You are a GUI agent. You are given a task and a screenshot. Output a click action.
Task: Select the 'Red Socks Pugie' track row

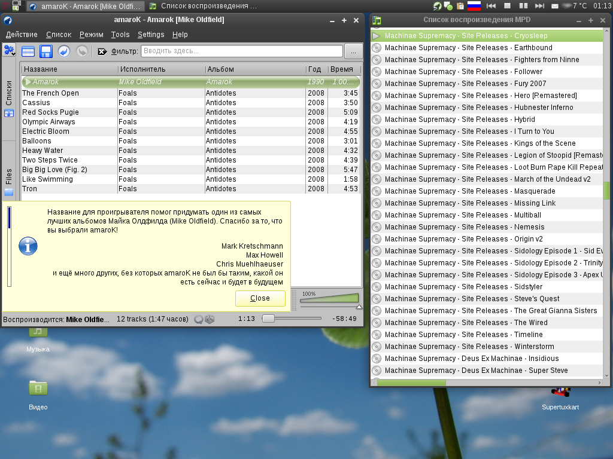click(x=190, y=112)
